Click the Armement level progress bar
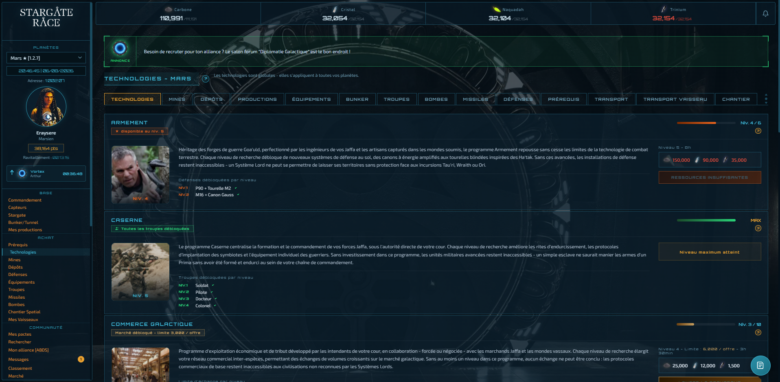The image size is (780, 382). [x=706, y=123]
